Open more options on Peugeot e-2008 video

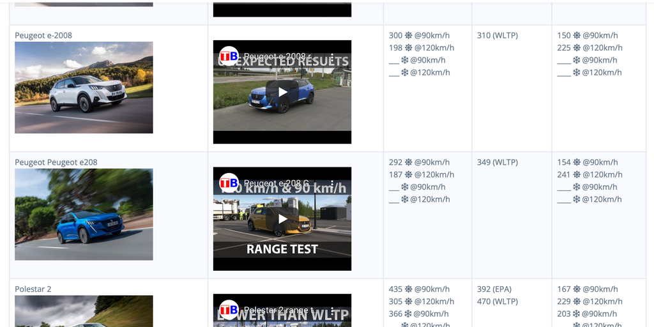[x=332, y=56]
